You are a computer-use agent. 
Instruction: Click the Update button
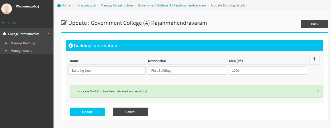pyautogui.click(x=87, y=112)
